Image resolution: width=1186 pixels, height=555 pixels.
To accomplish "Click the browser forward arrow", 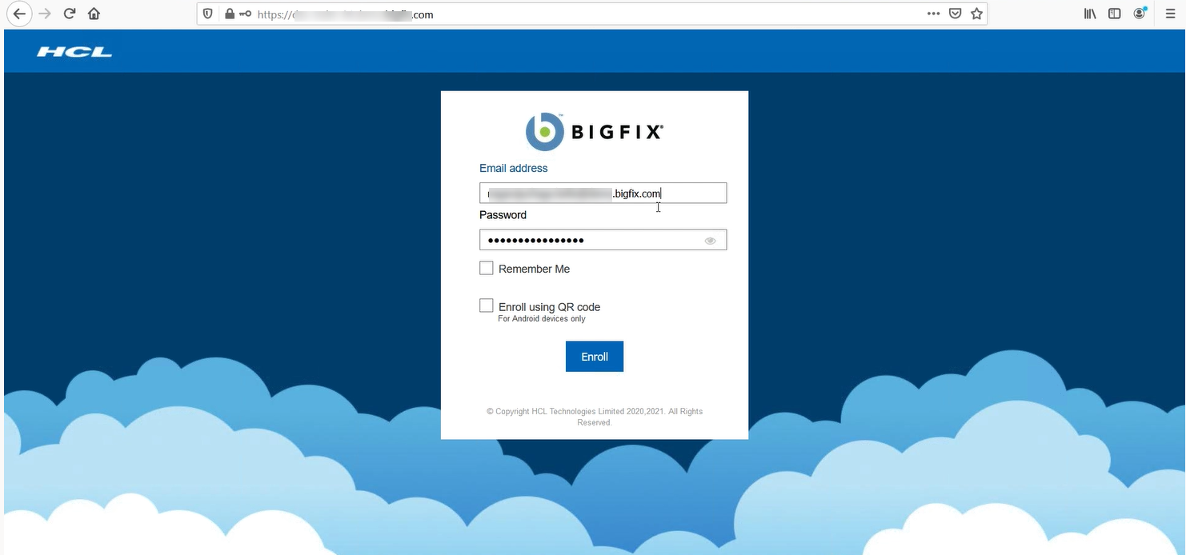I will coord(45,14).
